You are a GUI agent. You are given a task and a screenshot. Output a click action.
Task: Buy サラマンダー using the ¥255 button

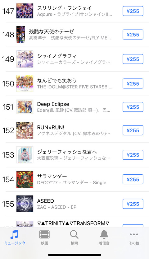133,179
